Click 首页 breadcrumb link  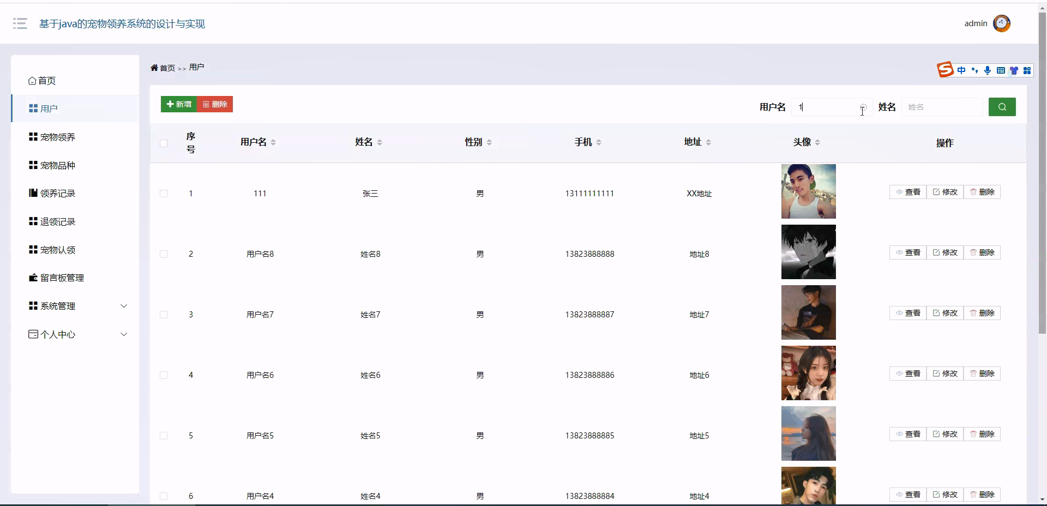(167, 68)
